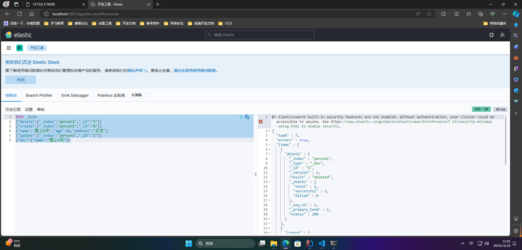Collapse the response JSON root at line 2
The image size is (522, 250).
point(269,131)
